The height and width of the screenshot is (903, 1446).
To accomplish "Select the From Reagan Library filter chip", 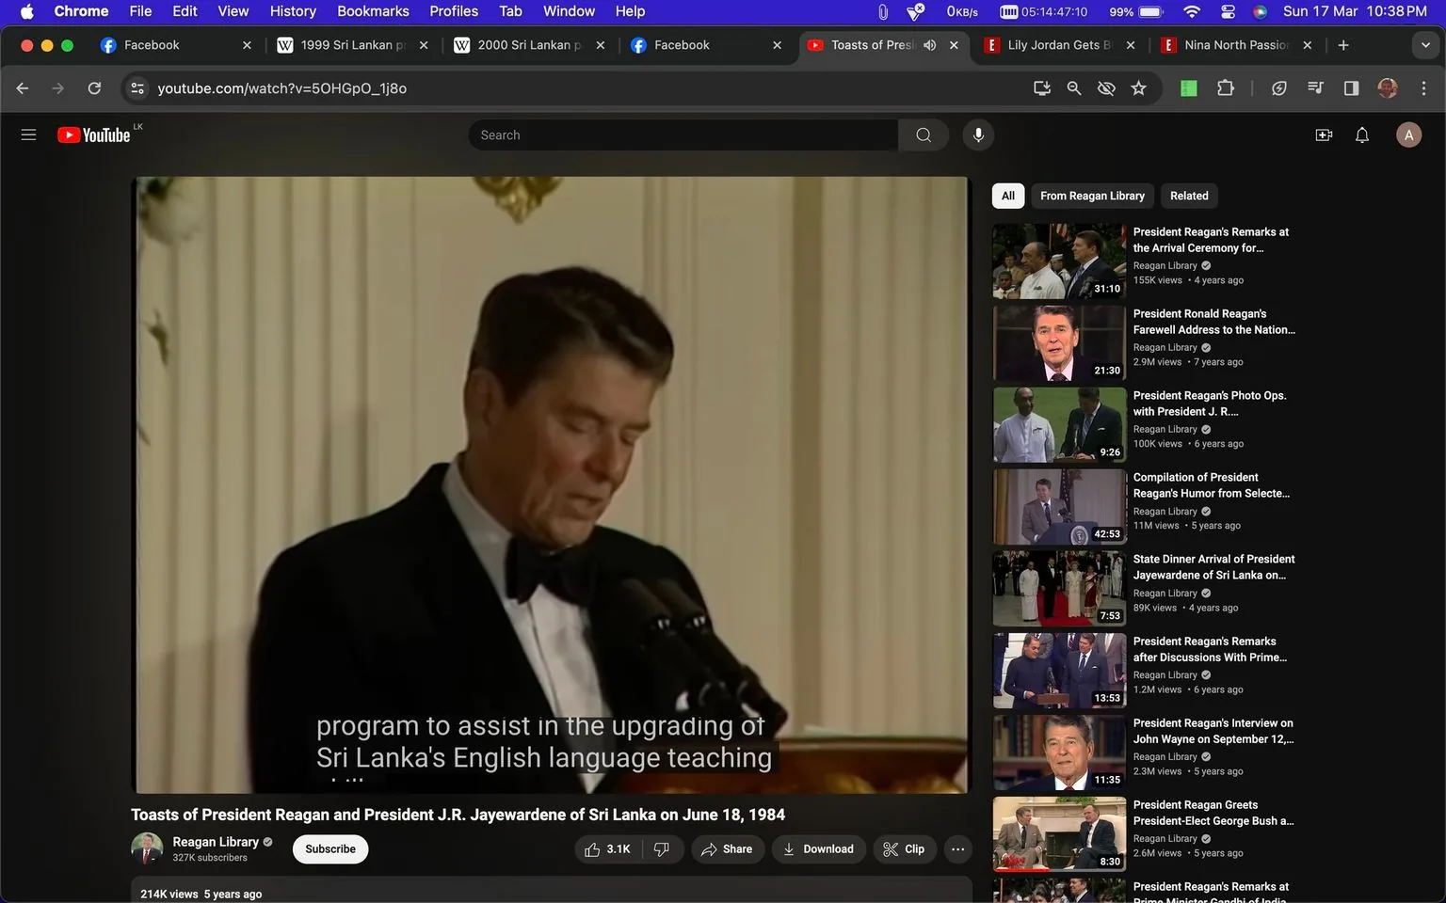I will pos(1091,196).
